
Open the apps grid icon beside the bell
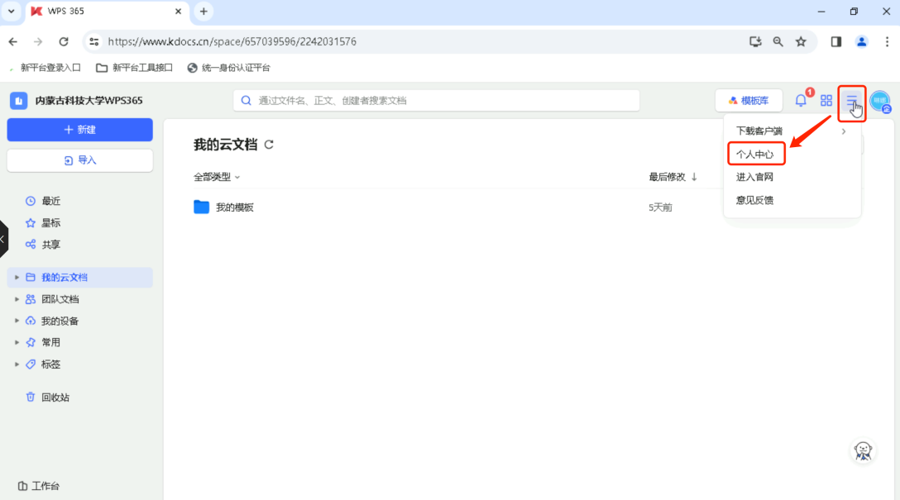pyautogui.click(x=826, y=99)
